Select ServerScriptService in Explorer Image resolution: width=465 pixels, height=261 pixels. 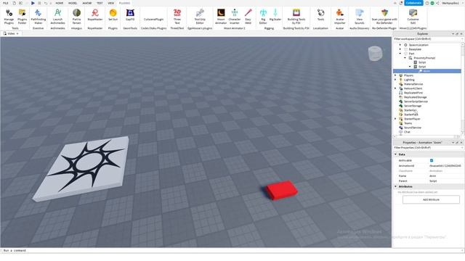point(416,101)
